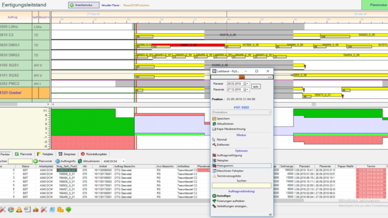Screen dimensions: 388x218
Task: Switch to Rückstellungsliste tab
Action: tap(94, 154)
